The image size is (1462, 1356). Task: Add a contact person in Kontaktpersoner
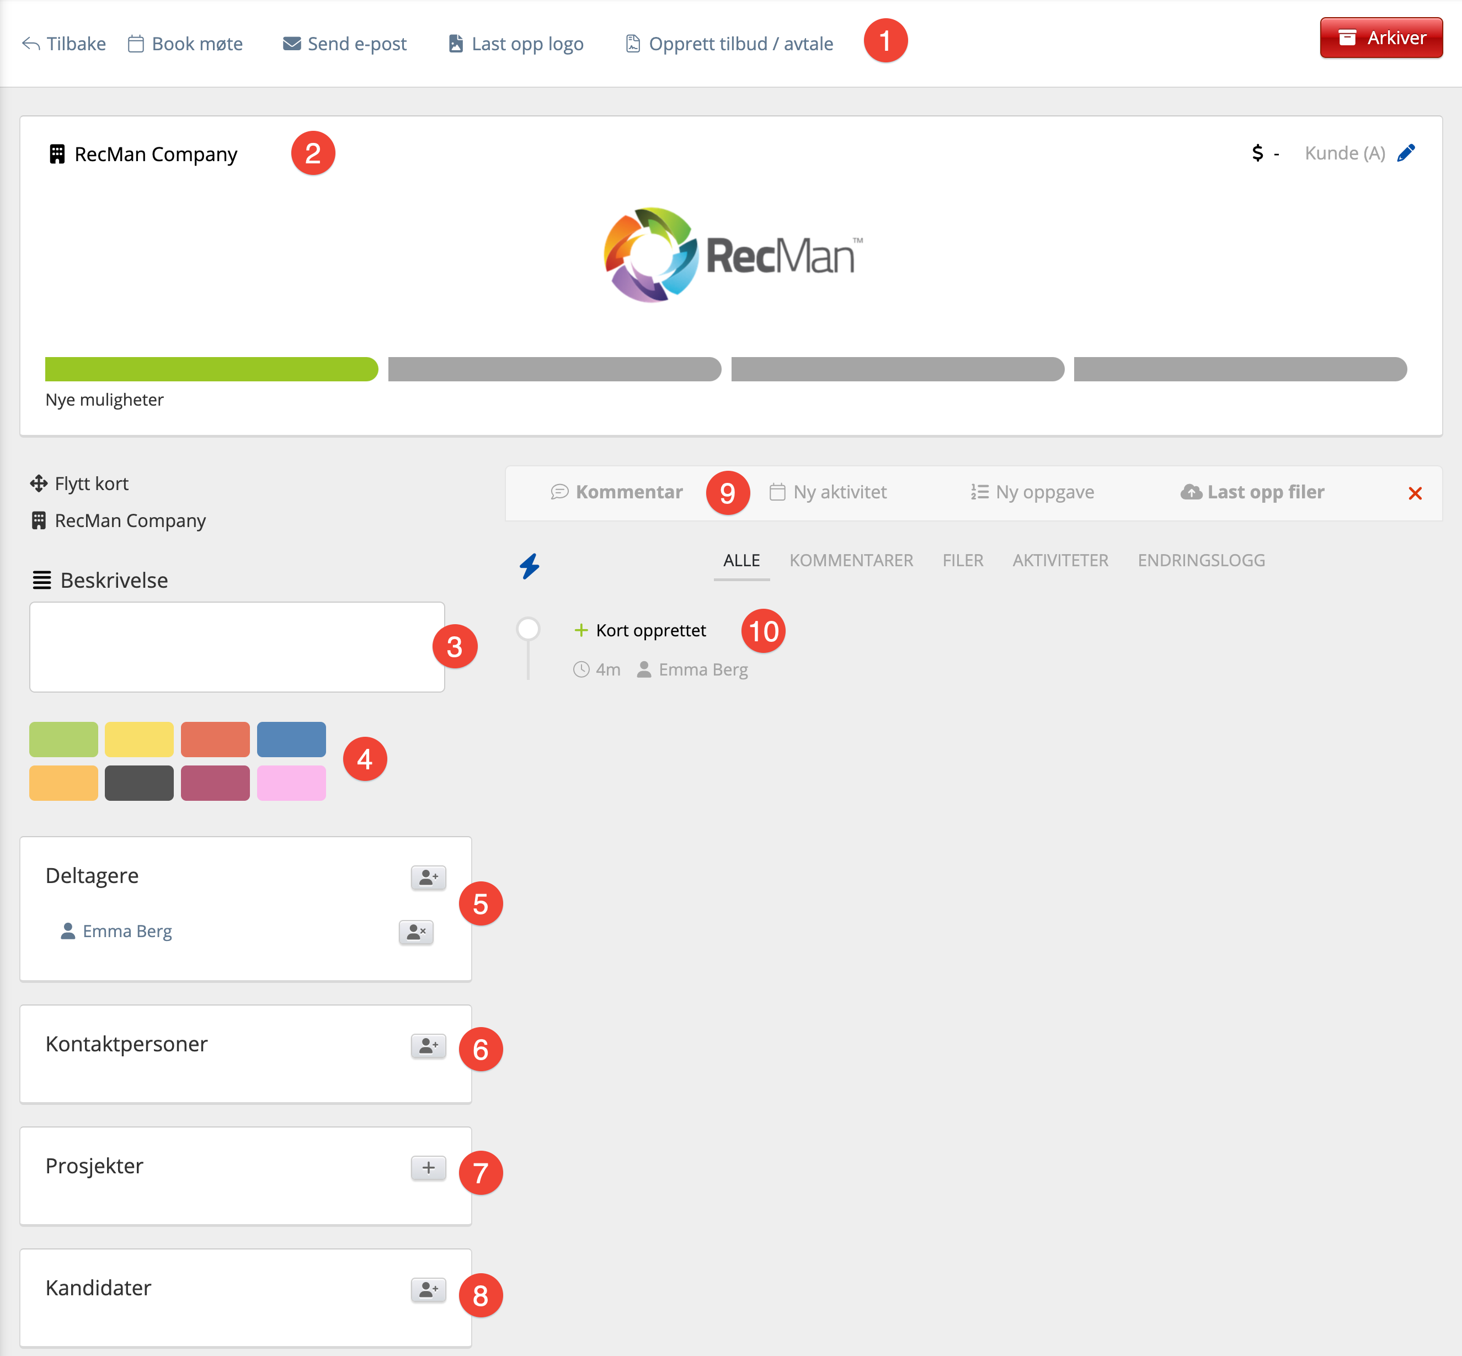[429, 1046]
